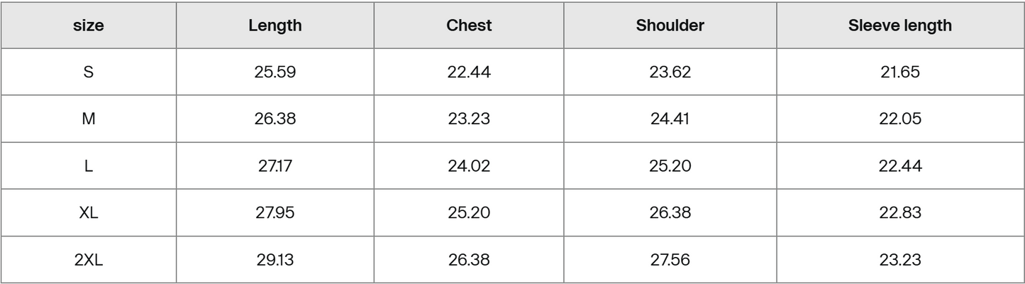Click Sleeve length value 22.05 for M
The image size is (1025, 284).
coord(900,119)
